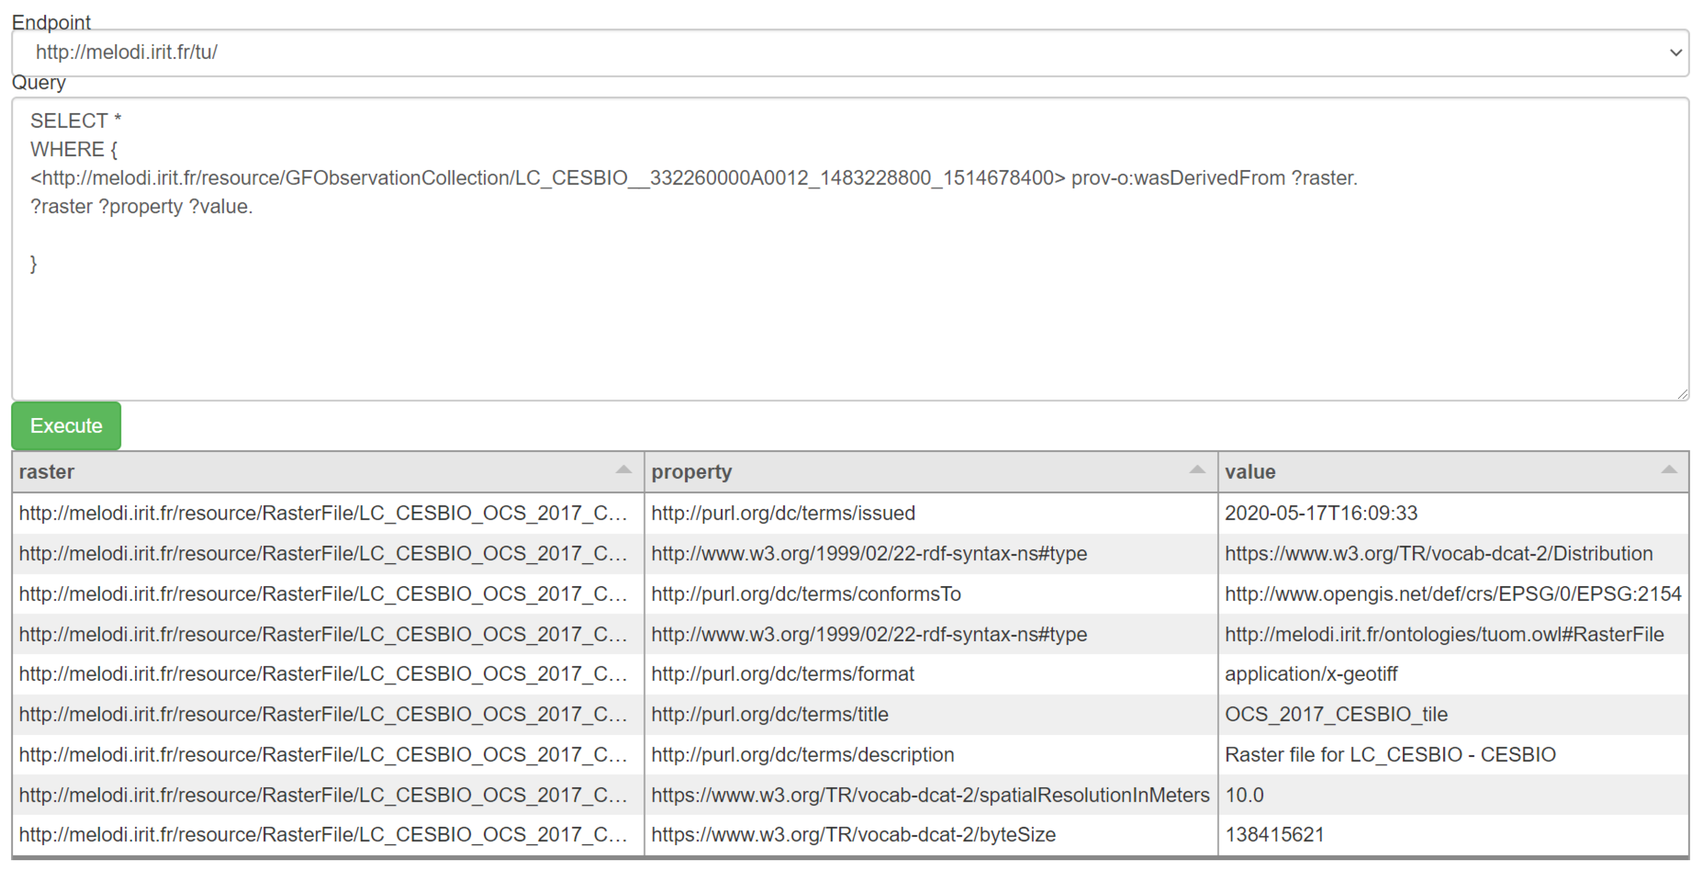Sort results by raster column arrow
The width and height of the screenshot is (1705, 871).
(623, 470)
